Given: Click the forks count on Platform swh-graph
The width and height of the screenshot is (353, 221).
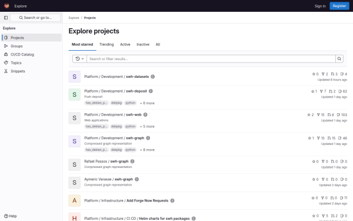Looking at the screenshot, I should click(x=321, y=138).
